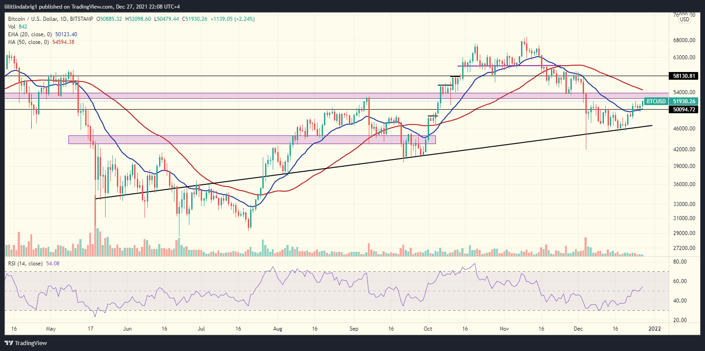Click the lilitlindabrig1 username in the header

tap(20, 6)
